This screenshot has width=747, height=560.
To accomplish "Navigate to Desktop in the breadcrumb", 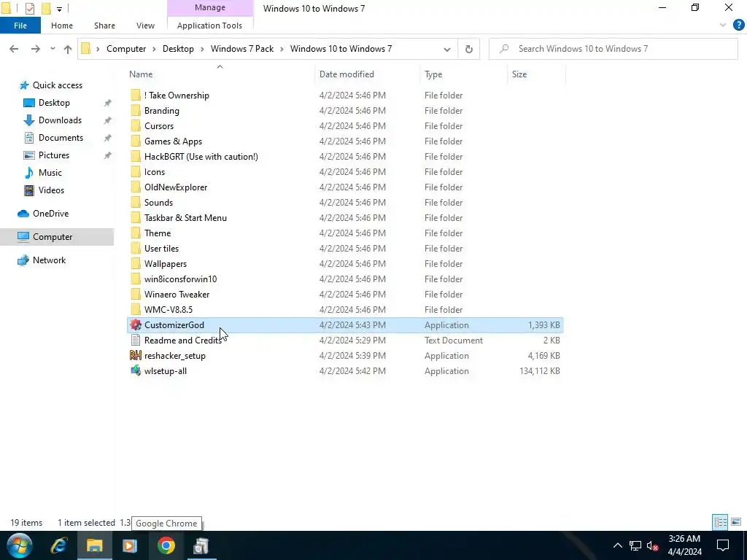I will point(178,49).
